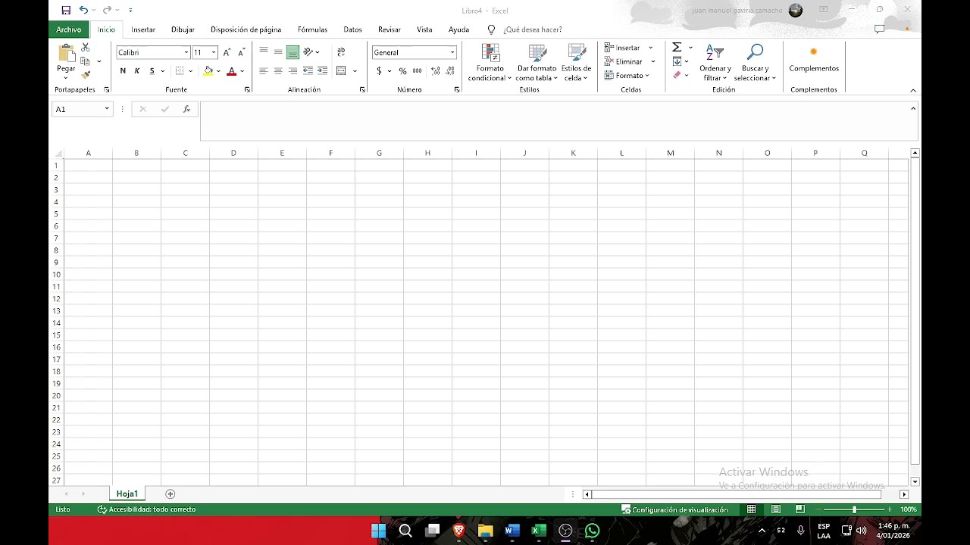Screen dimensions: 970x545
Task: Apply accounting format with the dollar icon
Action: click(x=379, y=71)
